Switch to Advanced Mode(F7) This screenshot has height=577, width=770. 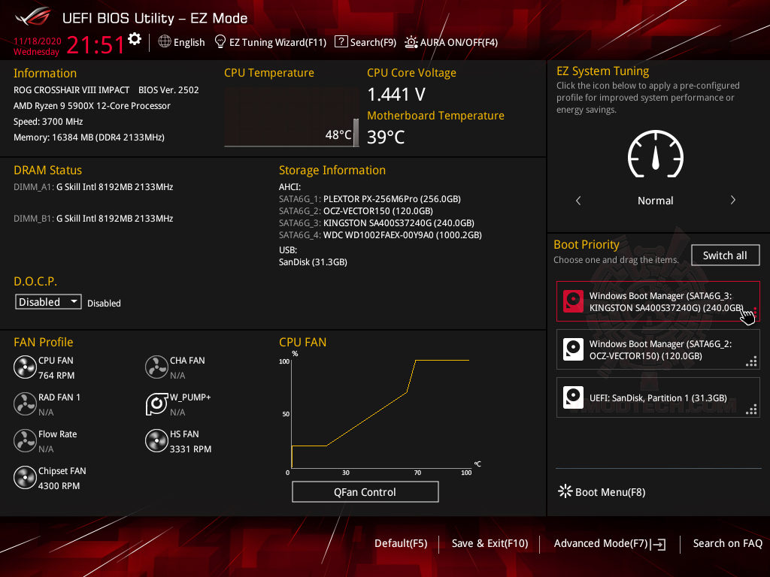pos(609,543)
